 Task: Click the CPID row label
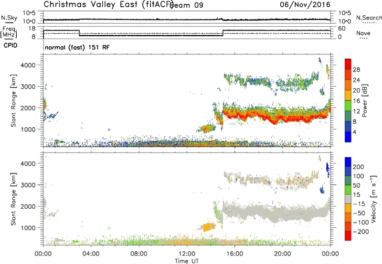11,45
